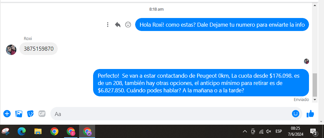Open the emoji picker in message box
324x138 pixels.
click(x=296, y=114)
